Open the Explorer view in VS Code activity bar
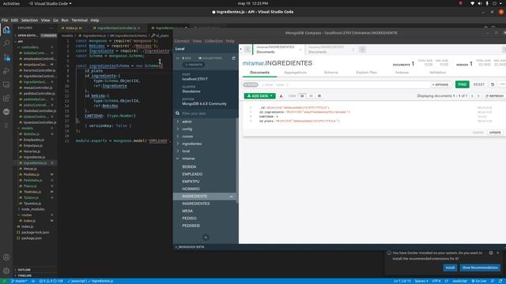506x284 pixels. 6,30
